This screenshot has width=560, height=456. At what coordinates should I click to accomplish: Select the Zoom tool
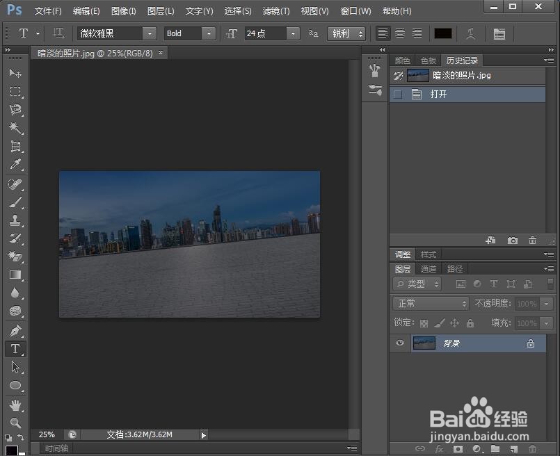(x=15, y=423)
